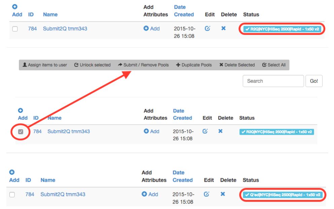The width and height of the screenshot is (334, 209).
Task: Tick the unchecked checkbox in the bottom table row
Action: click(12, 195)
